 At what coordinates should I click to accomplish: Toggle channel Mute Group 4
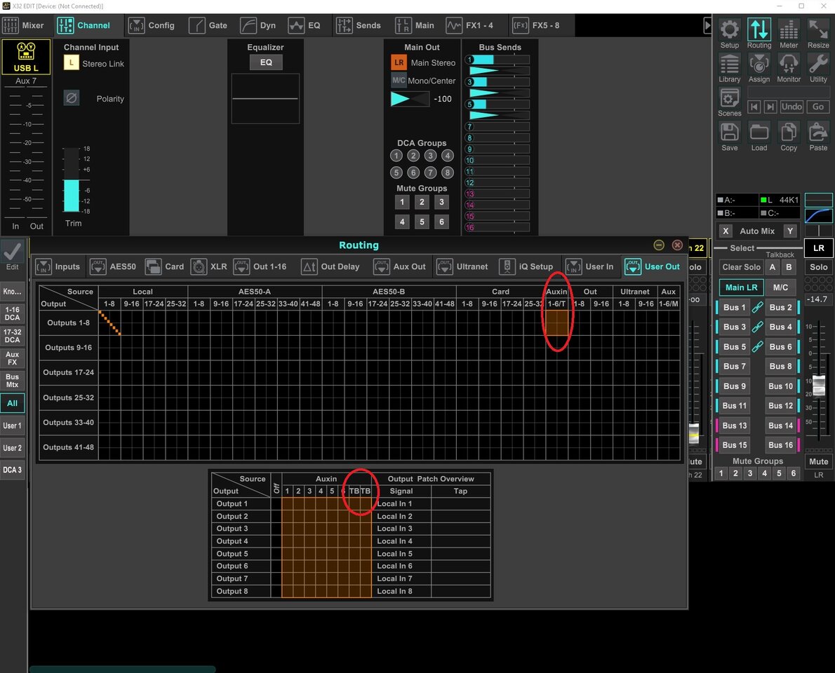tap(402, 222)
